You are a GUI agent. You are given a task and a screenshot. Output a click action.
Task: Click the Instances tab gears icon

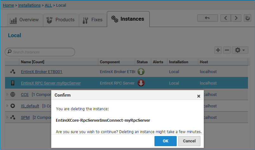(114, 19)
